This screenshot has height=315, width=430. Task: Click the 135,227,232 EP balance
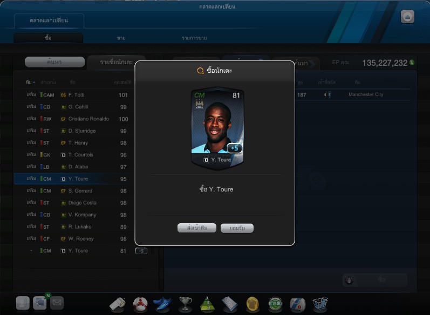tap(385, 63)
